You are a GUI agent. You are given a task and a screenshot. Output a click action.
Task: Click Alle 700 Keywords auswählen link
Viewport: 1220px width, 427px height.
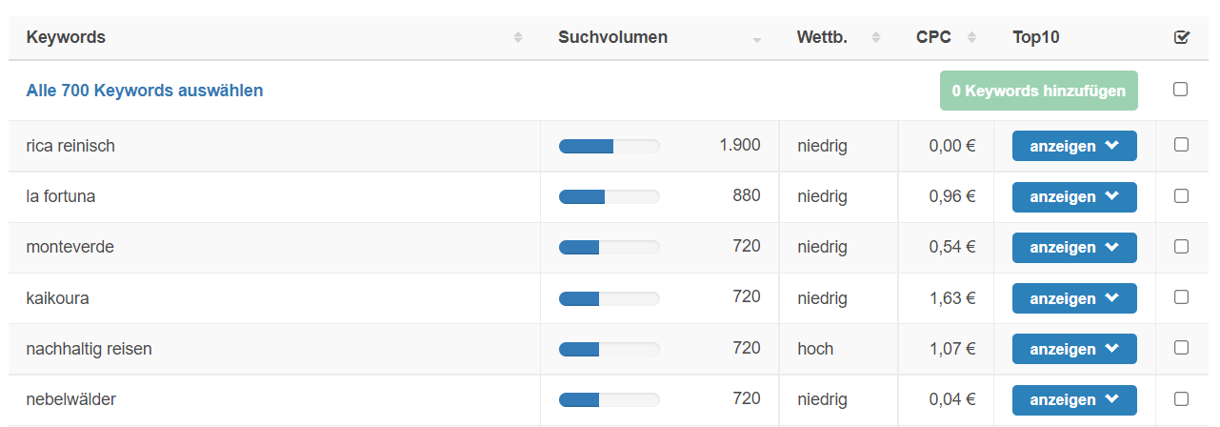[x=145, y=91]
